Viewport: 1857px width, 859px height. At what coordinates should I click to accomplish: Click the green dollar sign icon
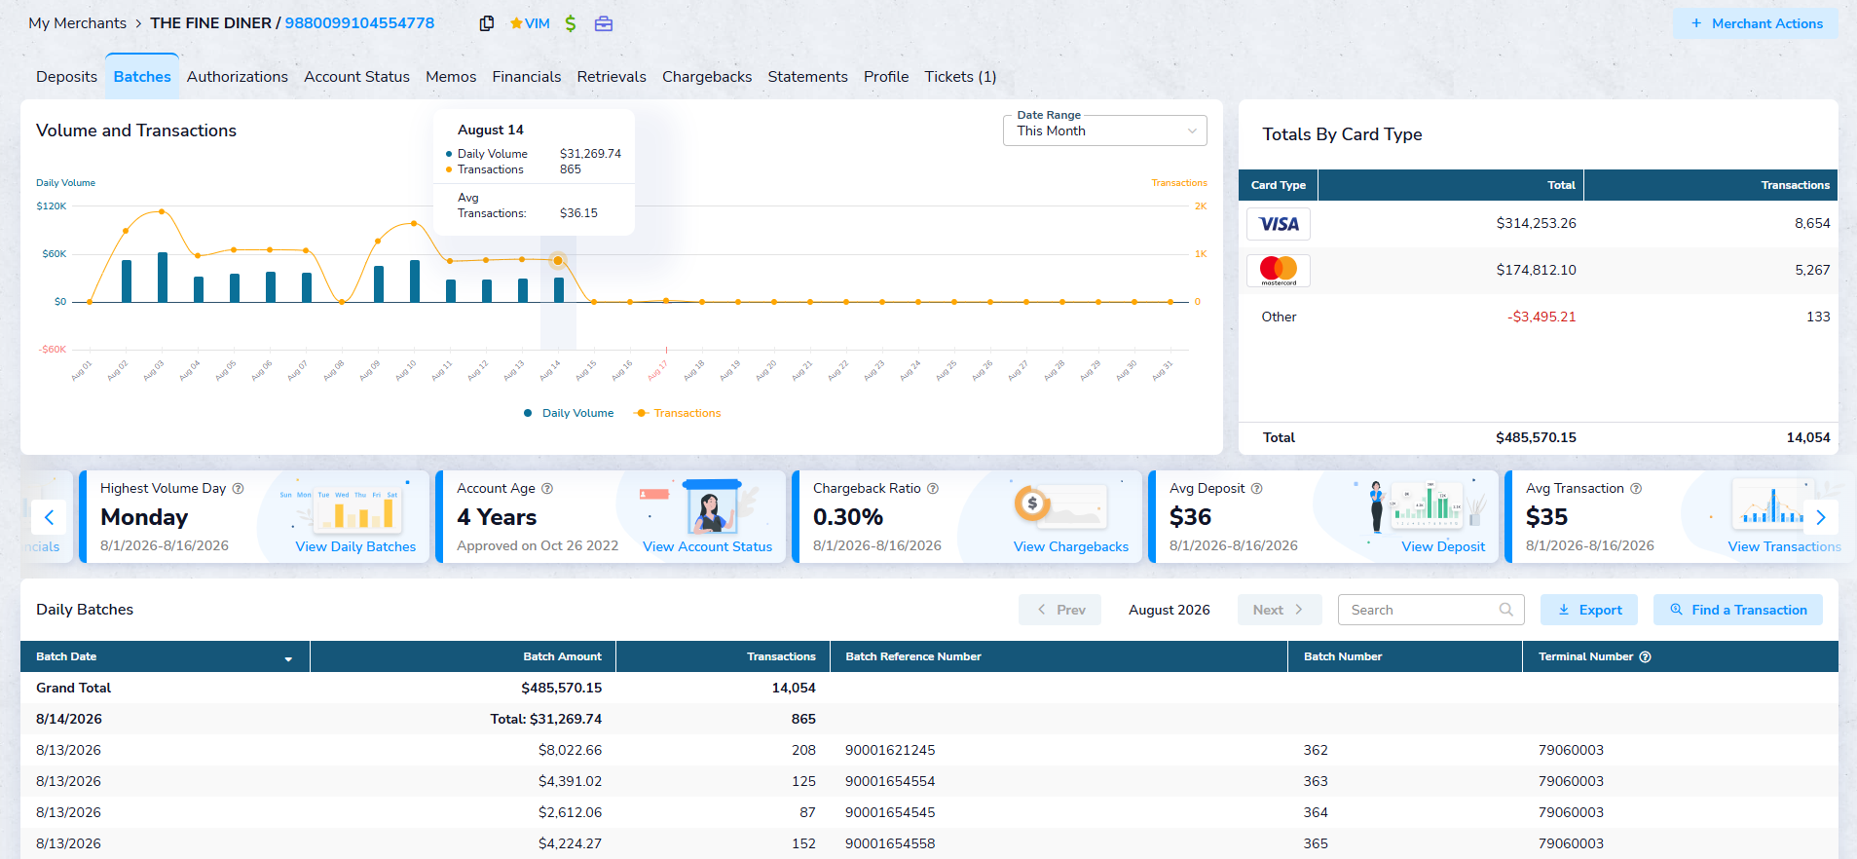[571, 23]
